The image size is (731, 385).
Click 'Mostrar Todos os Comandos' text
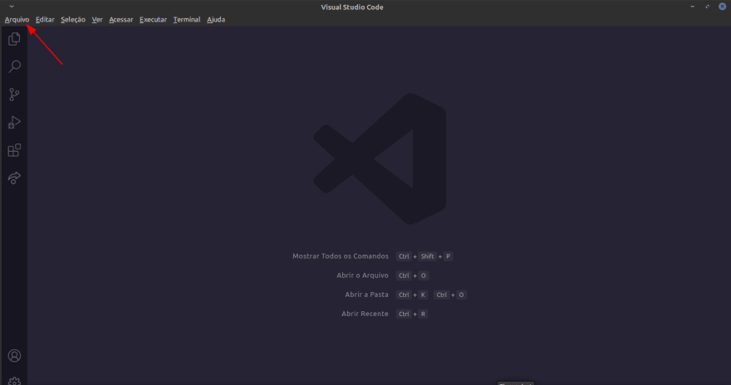[x=341, y=256]
